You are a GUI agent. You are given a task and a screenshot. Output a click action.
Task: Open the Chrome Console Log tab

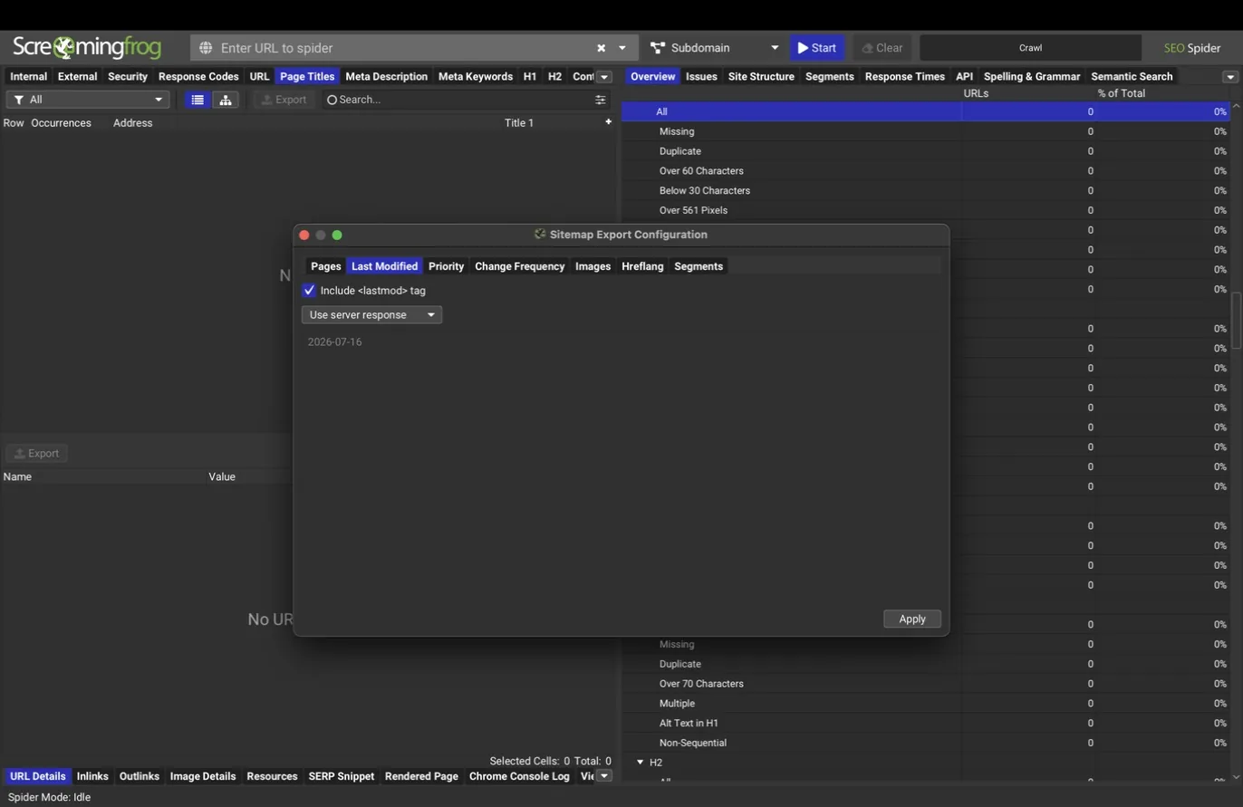519,776
